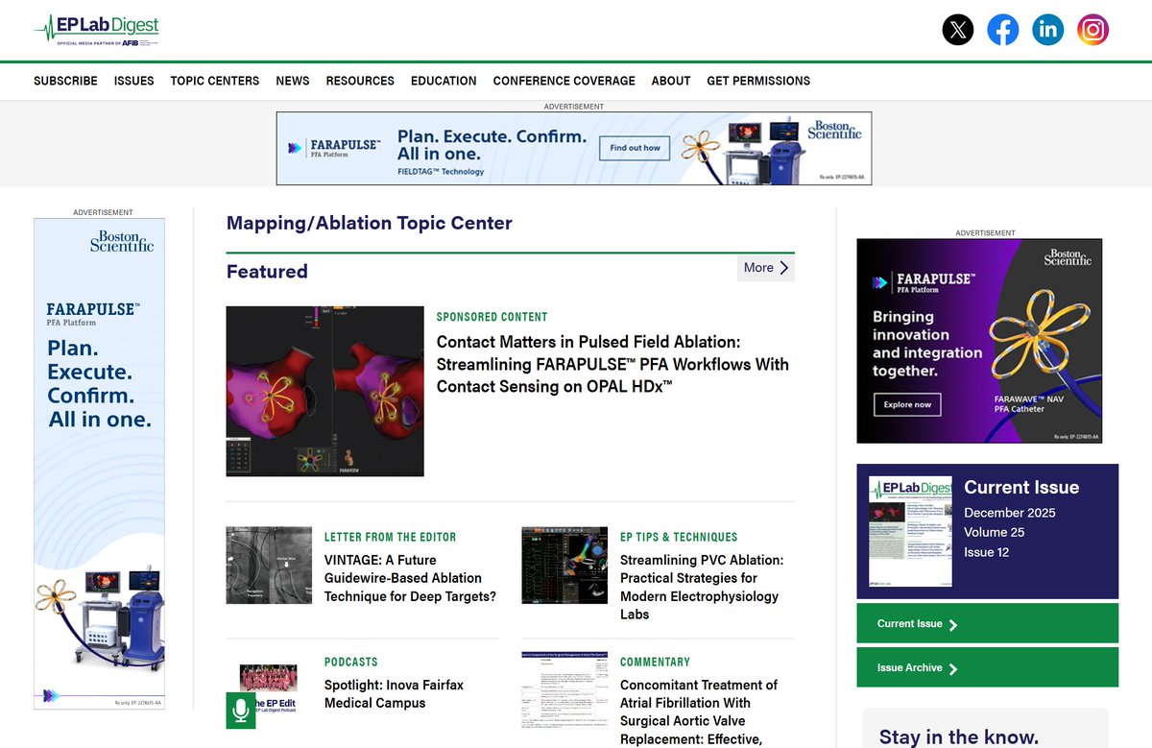Viewport: 1152px width, 748px height.
Task: Open the X (Twitter) social icon
Action: coord(957,30)
